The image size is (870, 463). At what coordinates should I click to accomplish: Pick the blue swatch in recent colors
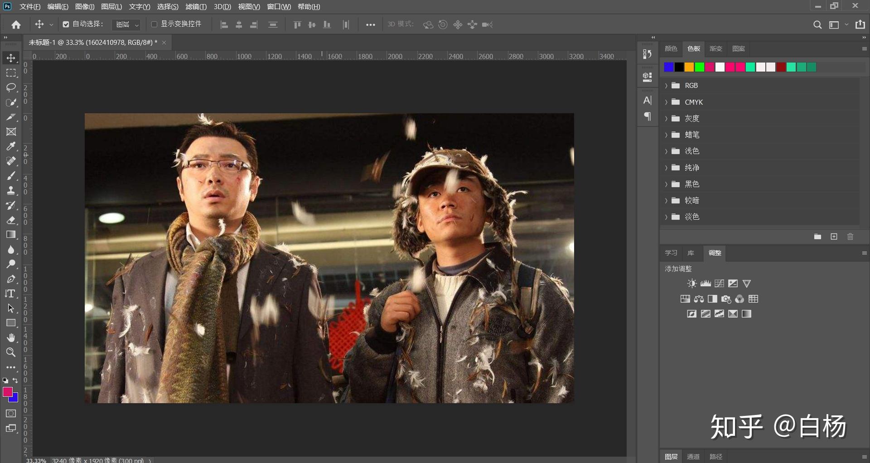tap(669, 67)
